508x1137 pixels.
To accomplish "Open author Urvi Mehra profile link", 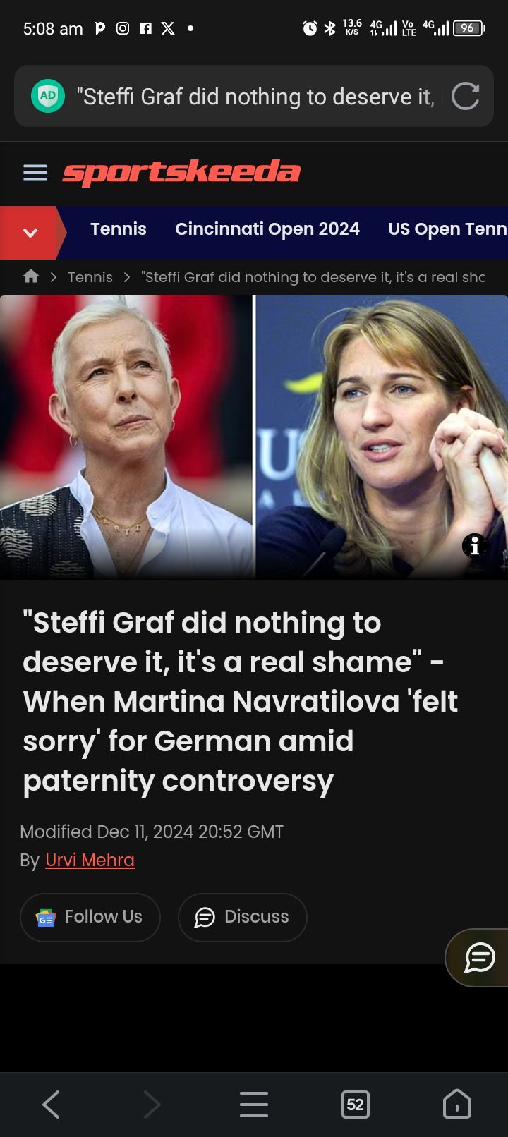I will click(90, 860).
